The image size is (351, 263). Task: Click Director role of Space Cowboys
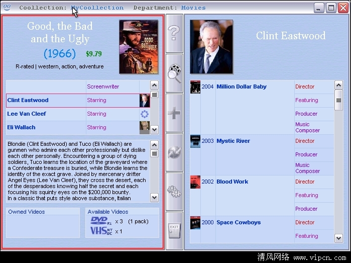point(305,222)
